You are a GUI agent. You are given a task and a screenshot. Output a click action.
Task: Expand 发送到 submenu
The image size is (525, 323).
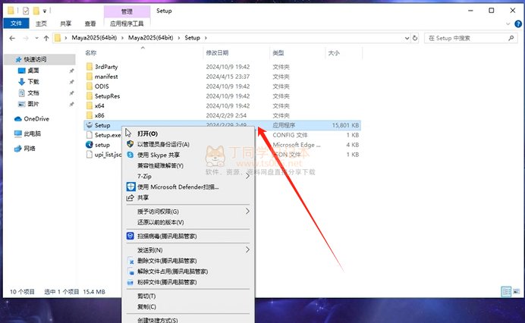tap(247, 249)
